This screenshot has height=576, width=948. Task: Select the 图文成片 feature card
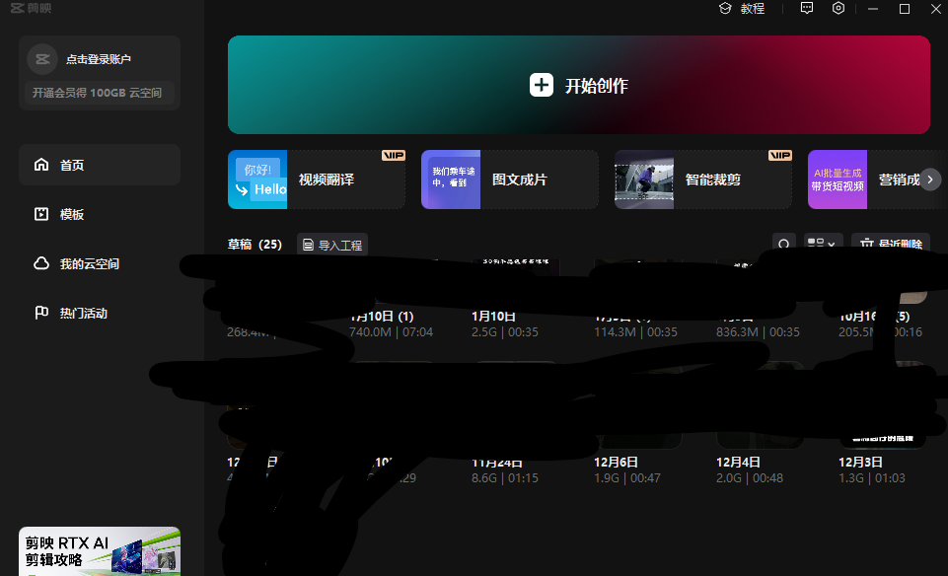pos(510,180)
